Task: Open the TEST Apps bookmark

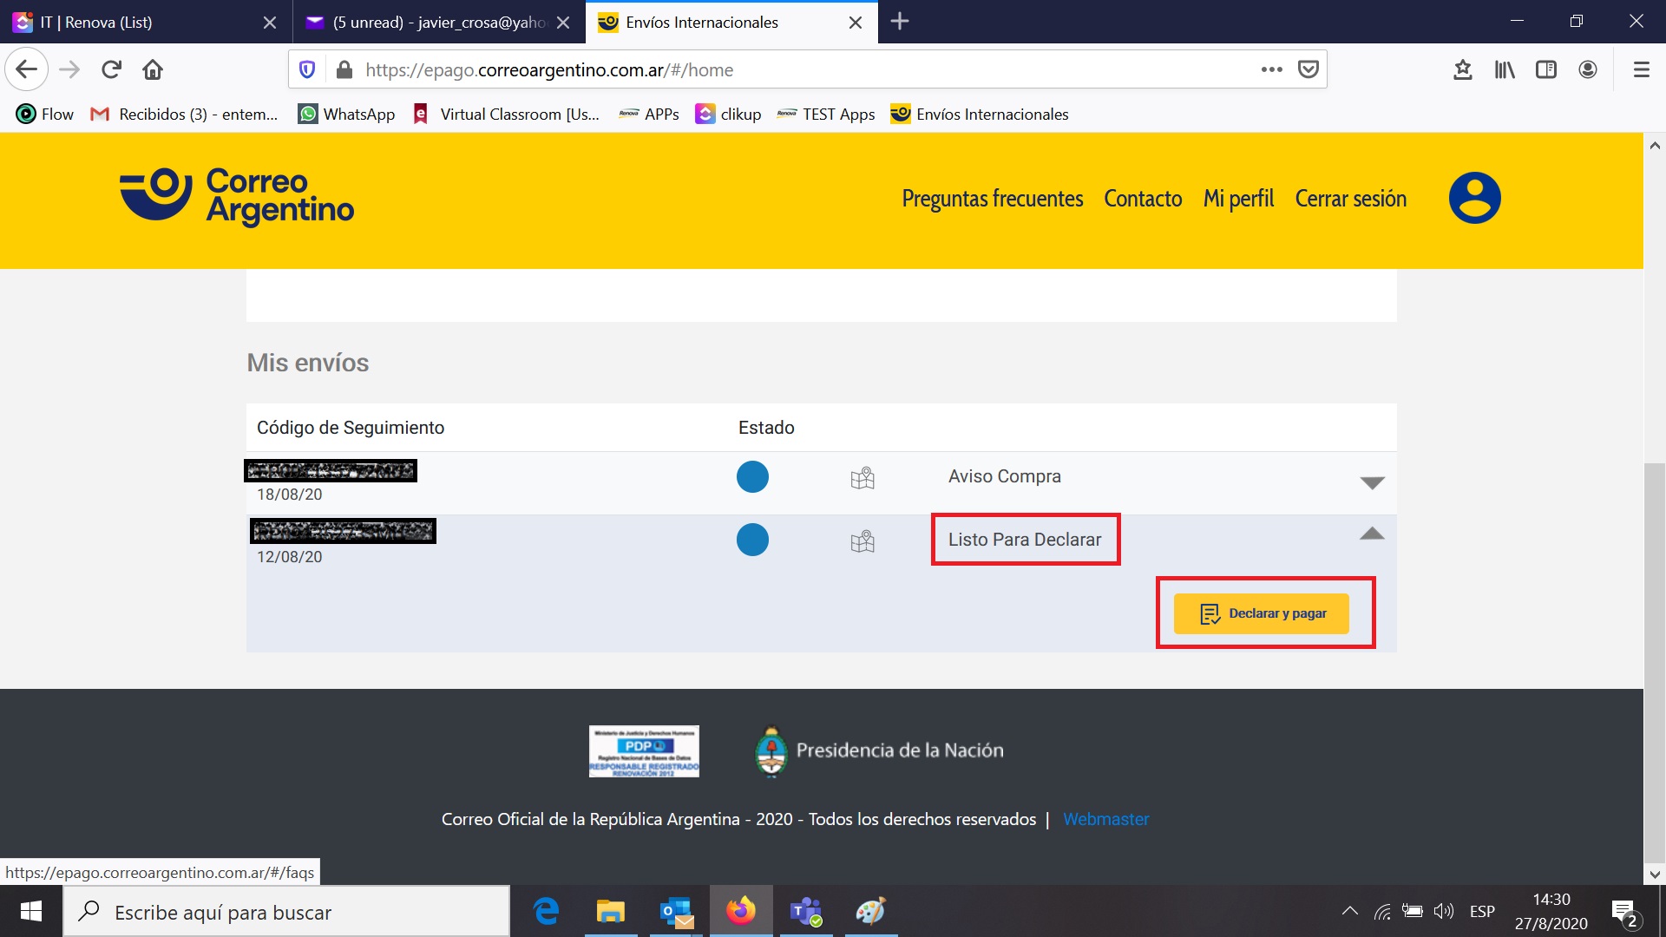Action: click(x=825, y=114)
